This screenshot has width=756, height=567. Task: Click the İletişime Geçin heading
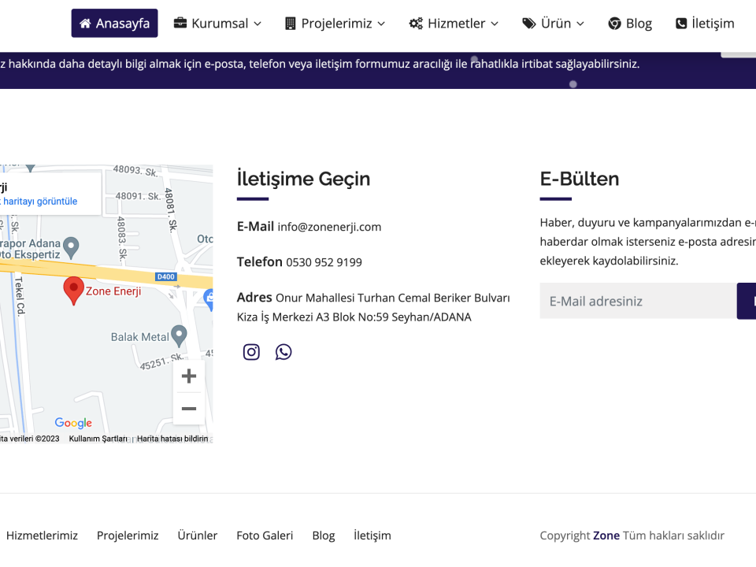[x=303, y=180]
